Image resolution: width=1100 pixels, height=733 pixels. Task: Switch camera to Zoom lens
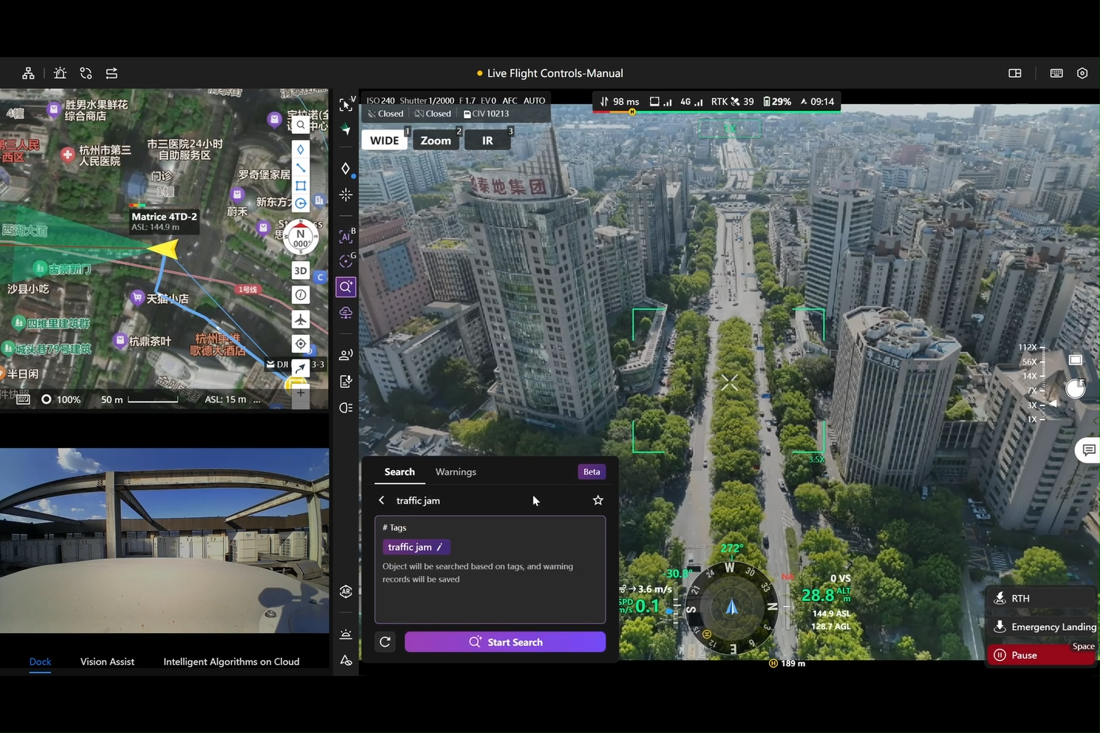[x=436, y=140]
